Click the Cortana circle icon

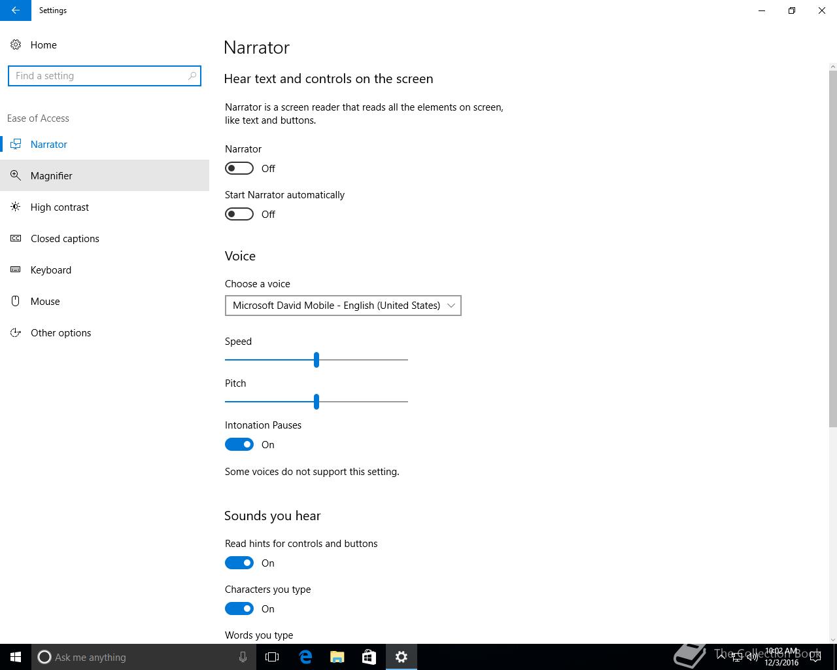click(44, 657)
